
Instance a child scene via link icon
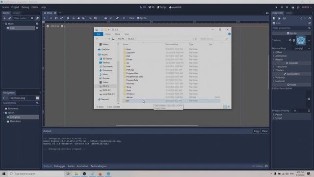click(9, 18)
